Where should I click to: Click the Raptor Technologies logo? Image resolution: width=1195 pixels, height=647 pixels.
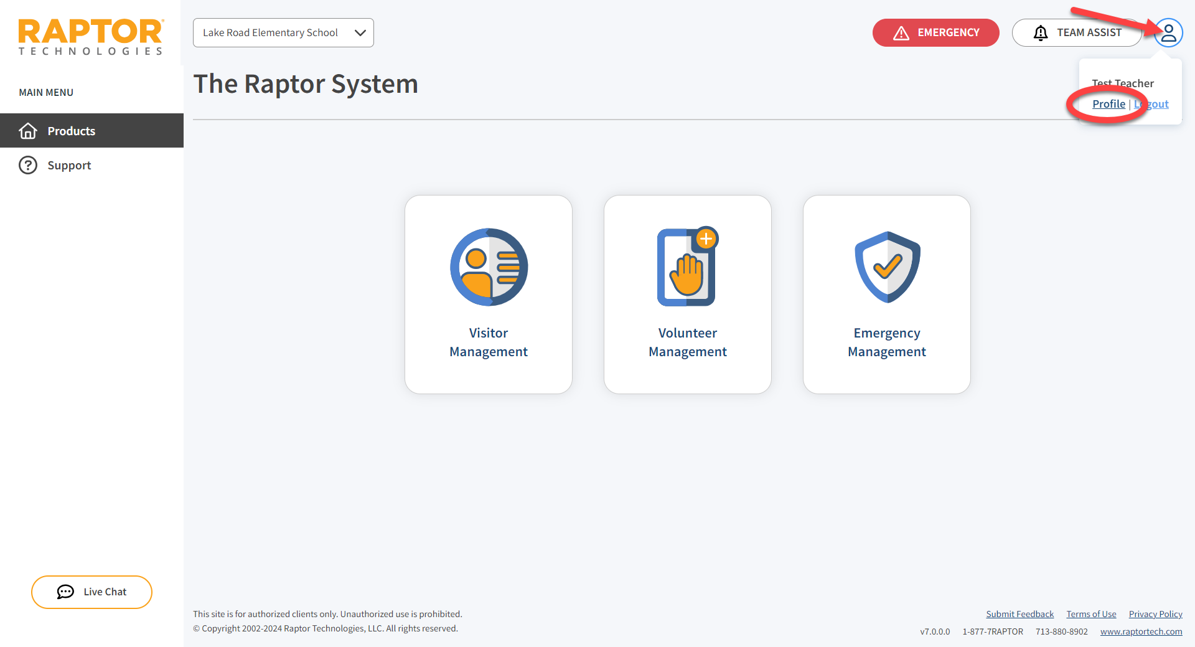[x=91, y=37]
